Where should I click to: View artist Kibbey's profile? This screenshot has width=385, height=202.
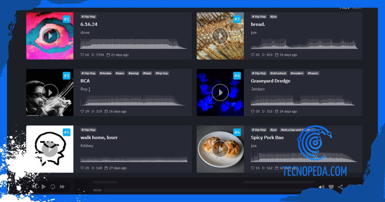87,146
